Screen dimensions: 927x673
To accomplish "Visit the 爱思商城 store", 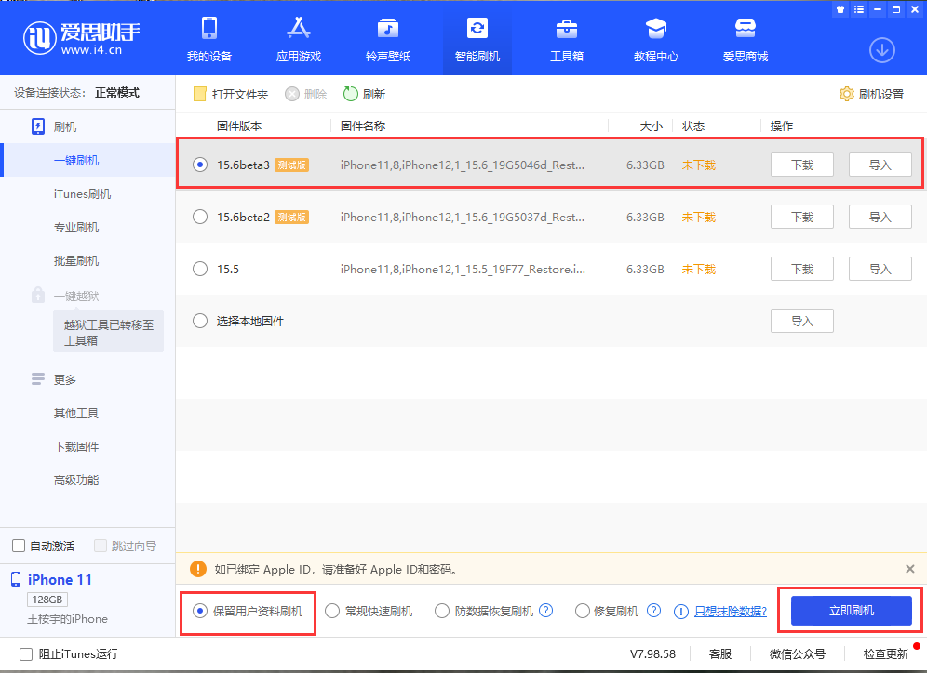I will 745,39.
